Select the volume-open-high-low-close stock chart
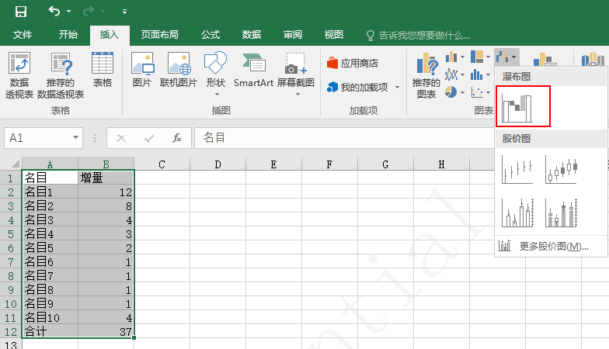The width and height of the screenshot is (609, 349). [561, 213]
